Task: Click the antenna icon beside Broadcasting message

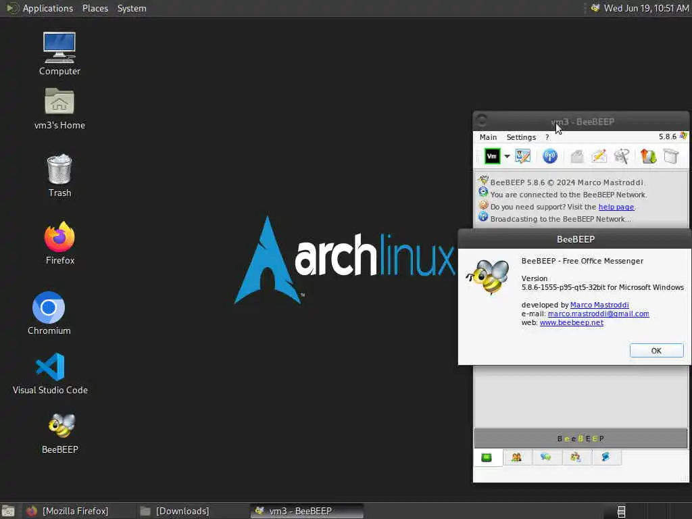Action: click(x=483, y=217)
